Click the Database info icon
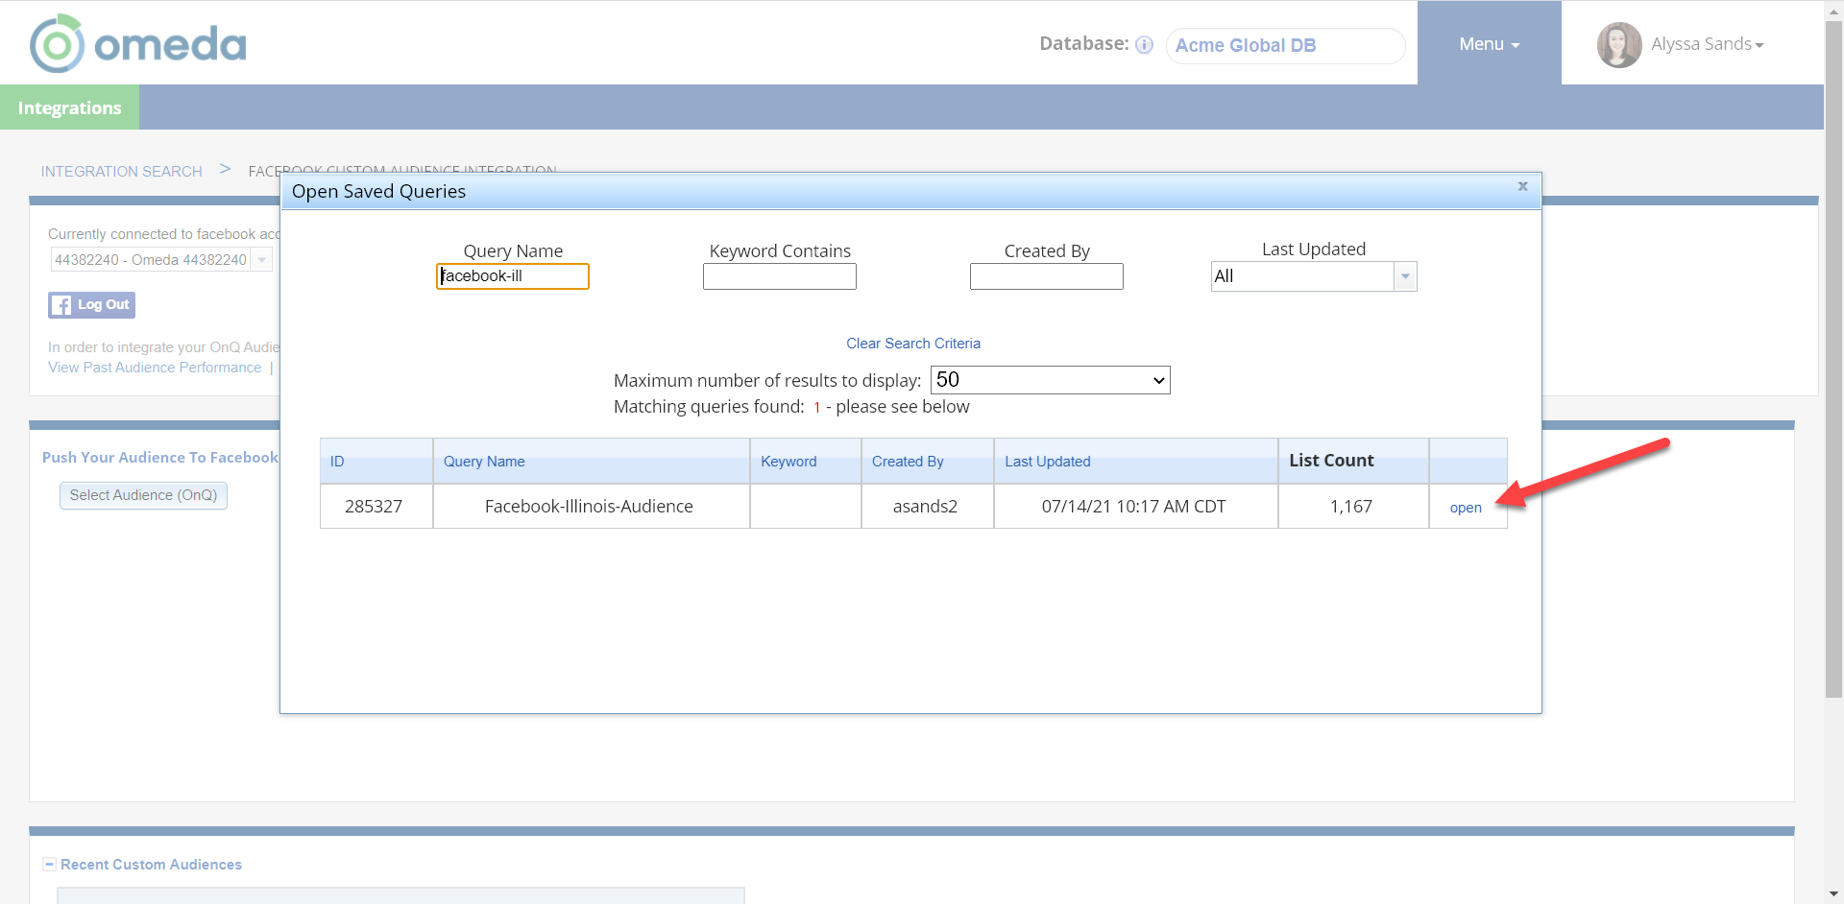Screen dimensions: 1844x904 (1144, 45)
